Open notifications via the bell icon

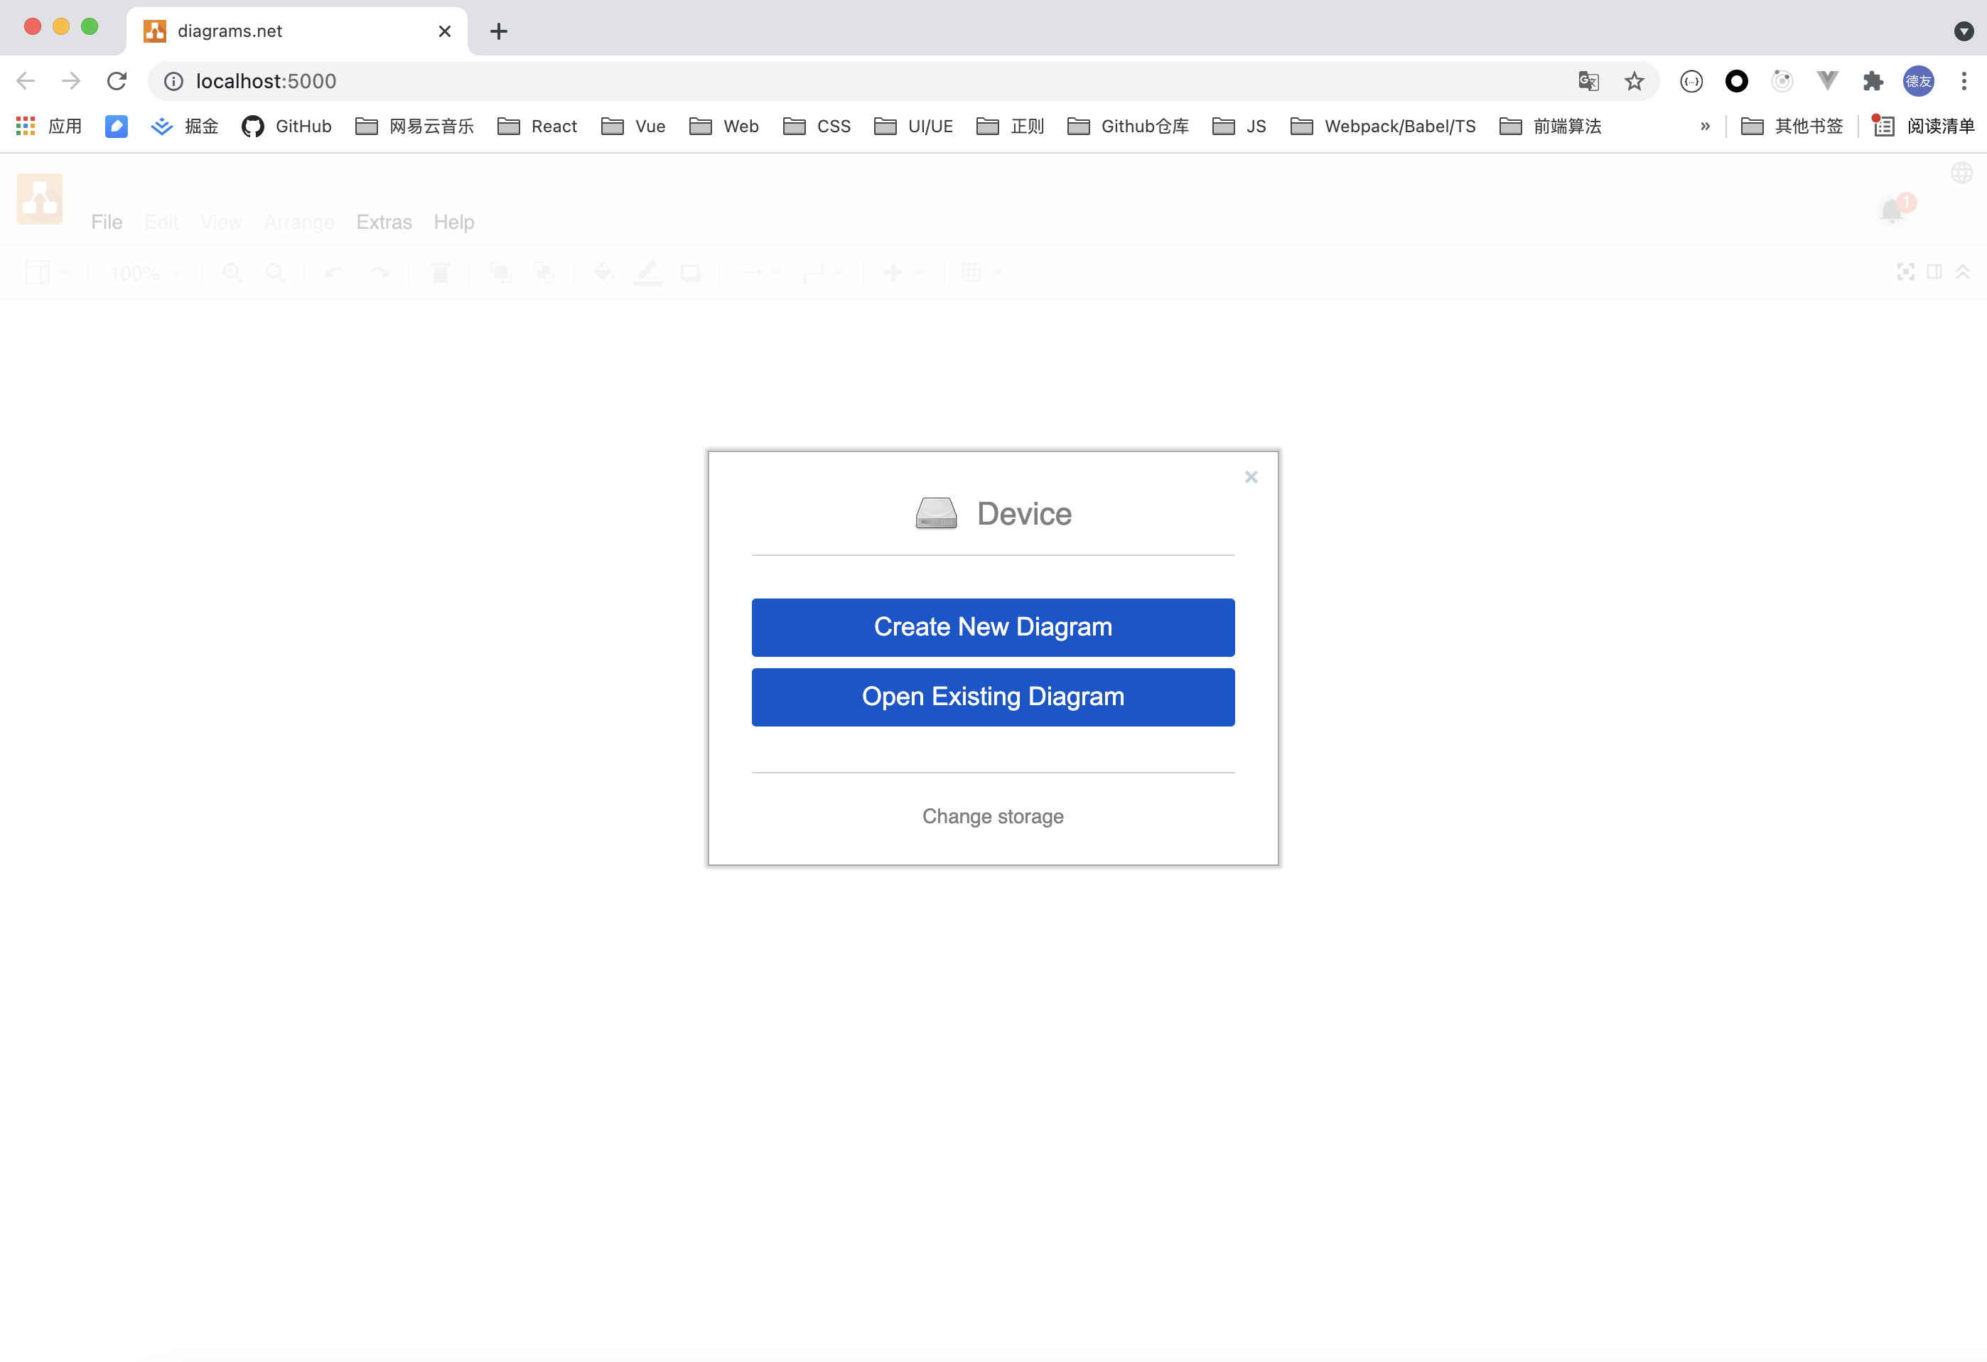click(1891, 210)
